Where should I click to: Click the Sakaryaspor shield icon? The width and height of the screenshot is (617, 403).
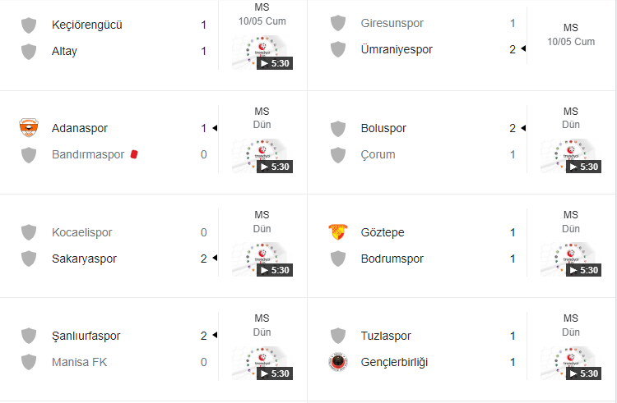point(29,259)
